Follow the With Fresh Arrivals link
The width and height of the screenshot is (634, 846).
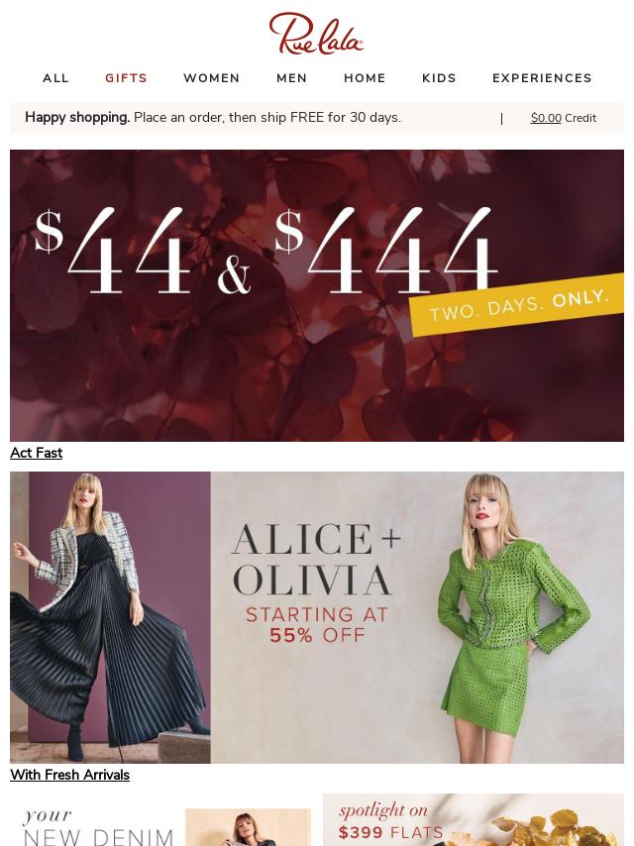click(x=69, y=775)
